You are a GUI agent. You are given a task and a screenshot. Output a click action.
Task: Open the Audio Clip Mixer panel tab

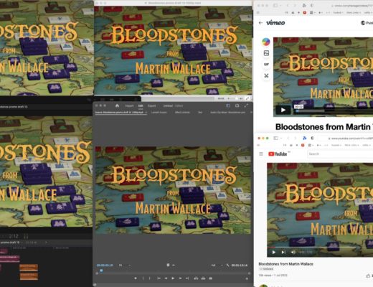(227, 112)
